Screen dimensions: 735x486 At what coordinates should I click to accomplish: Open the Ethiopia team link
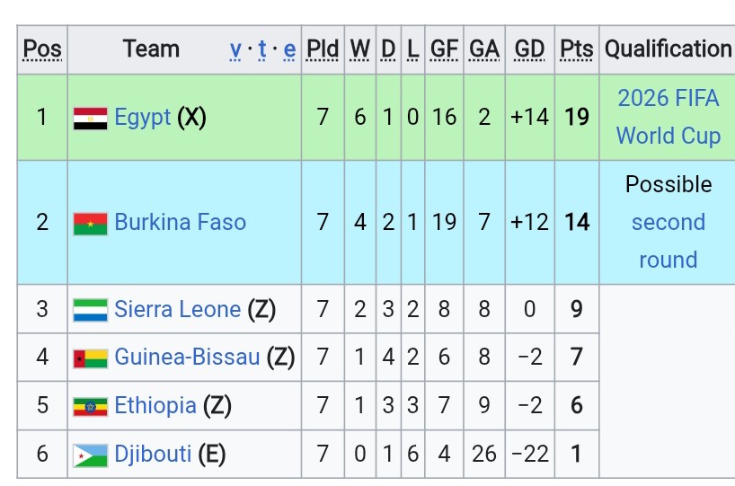pyautogui.click(x=155, y=406)
